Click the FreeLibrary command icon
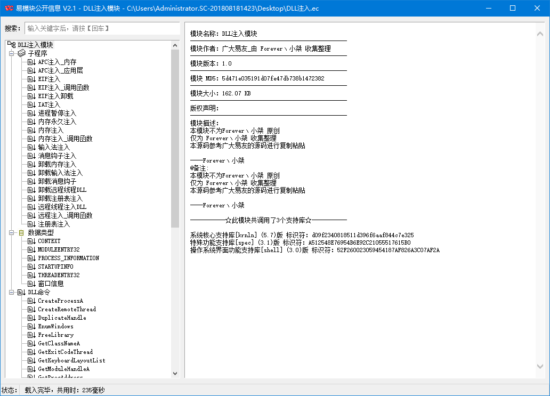This screenshot has width=550, height=396. tap(31, 335)
